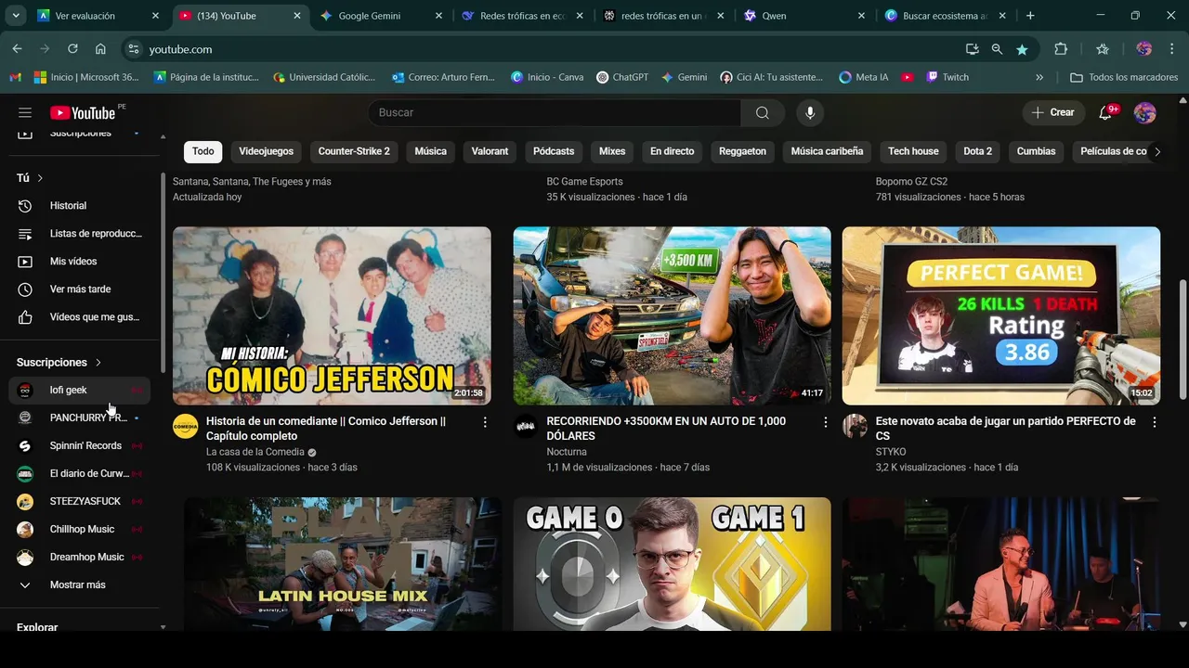Open options for Este novato video

[x=1155, y=422]
